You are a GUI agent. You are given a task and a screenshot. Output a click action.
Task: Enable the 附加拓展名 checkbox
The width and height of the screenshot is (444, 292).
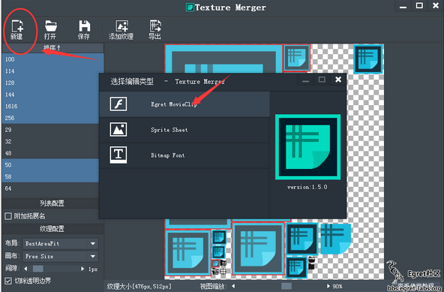coord(8,216)
